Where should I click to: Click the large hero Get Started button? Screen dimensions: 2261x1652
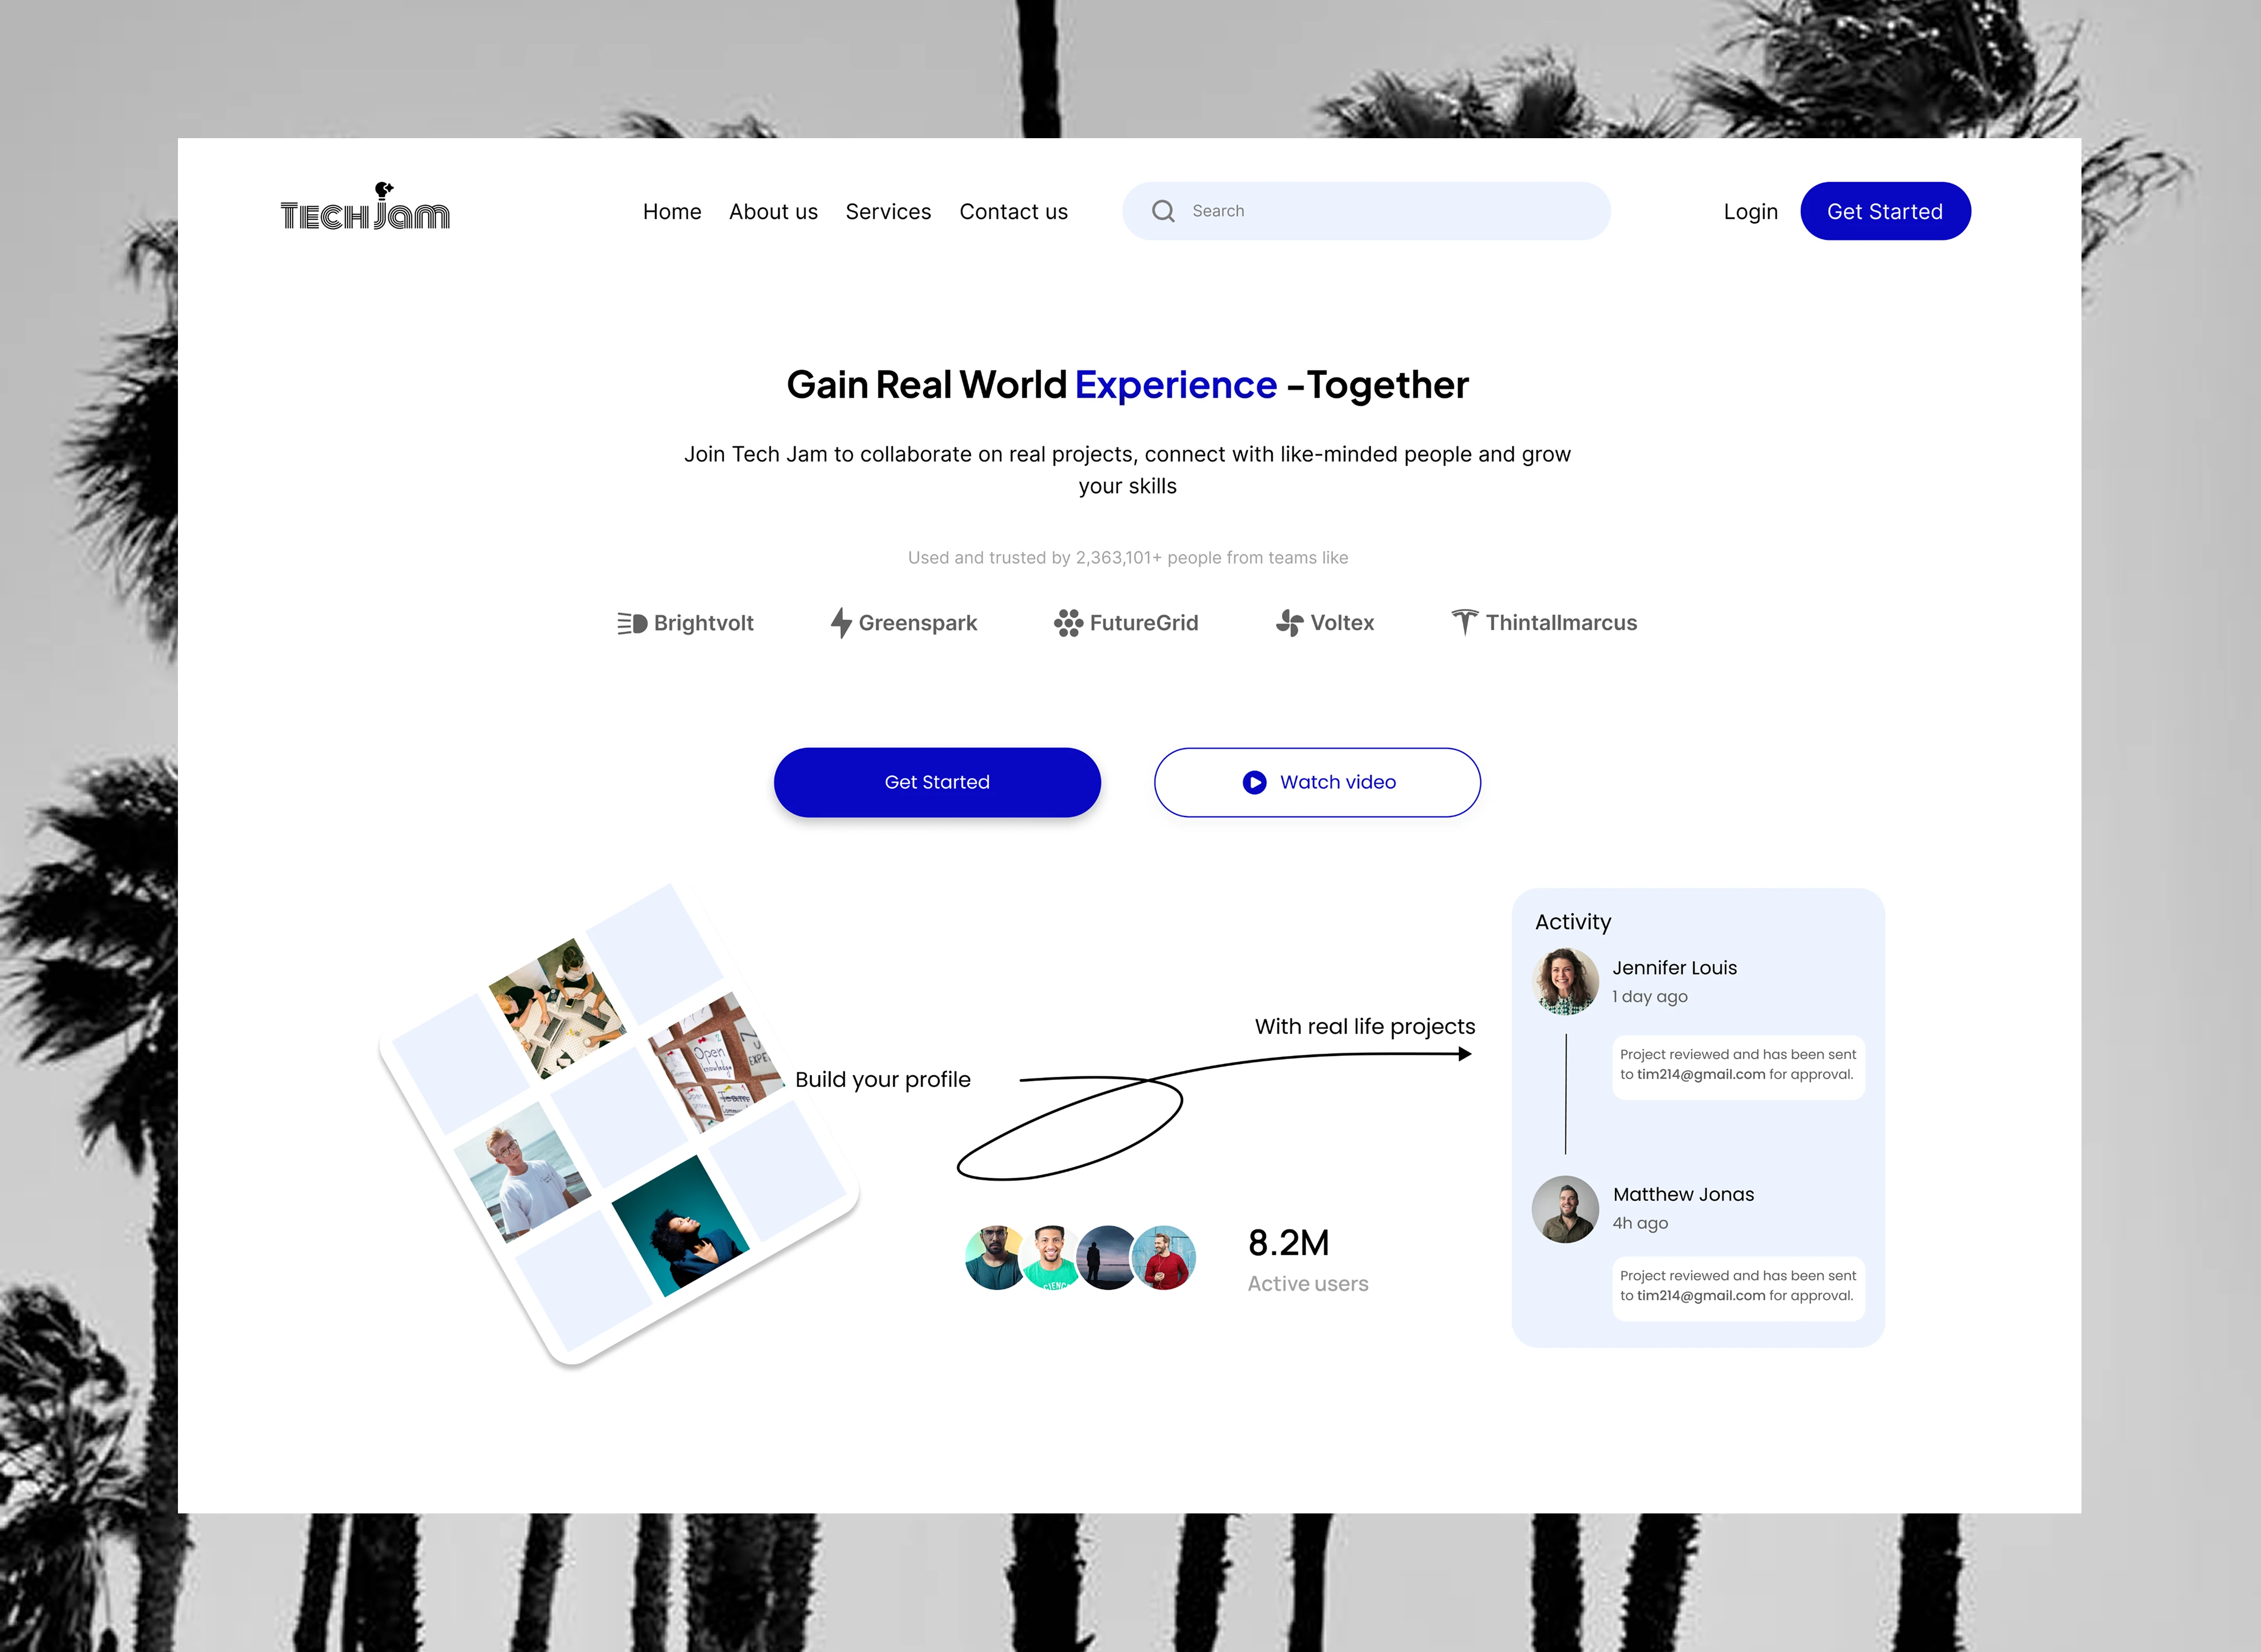[x=937, y=782]
